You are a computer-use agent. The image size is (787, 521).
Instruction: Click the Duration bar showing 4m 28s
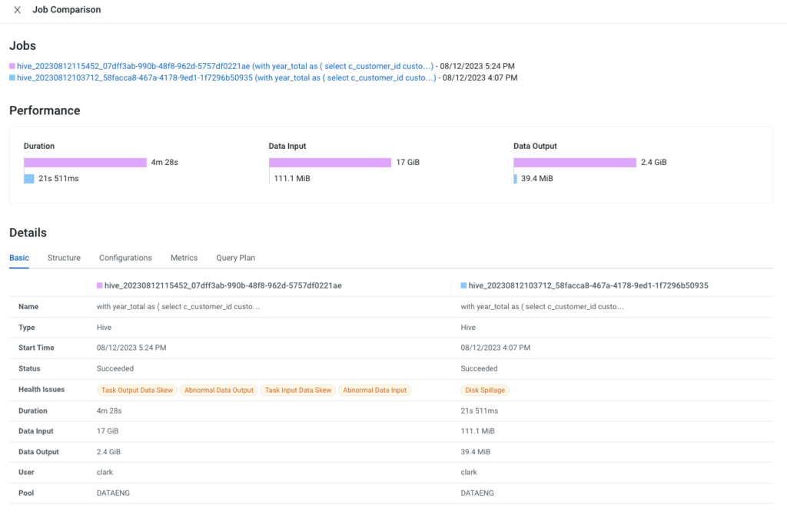point(85,162)
